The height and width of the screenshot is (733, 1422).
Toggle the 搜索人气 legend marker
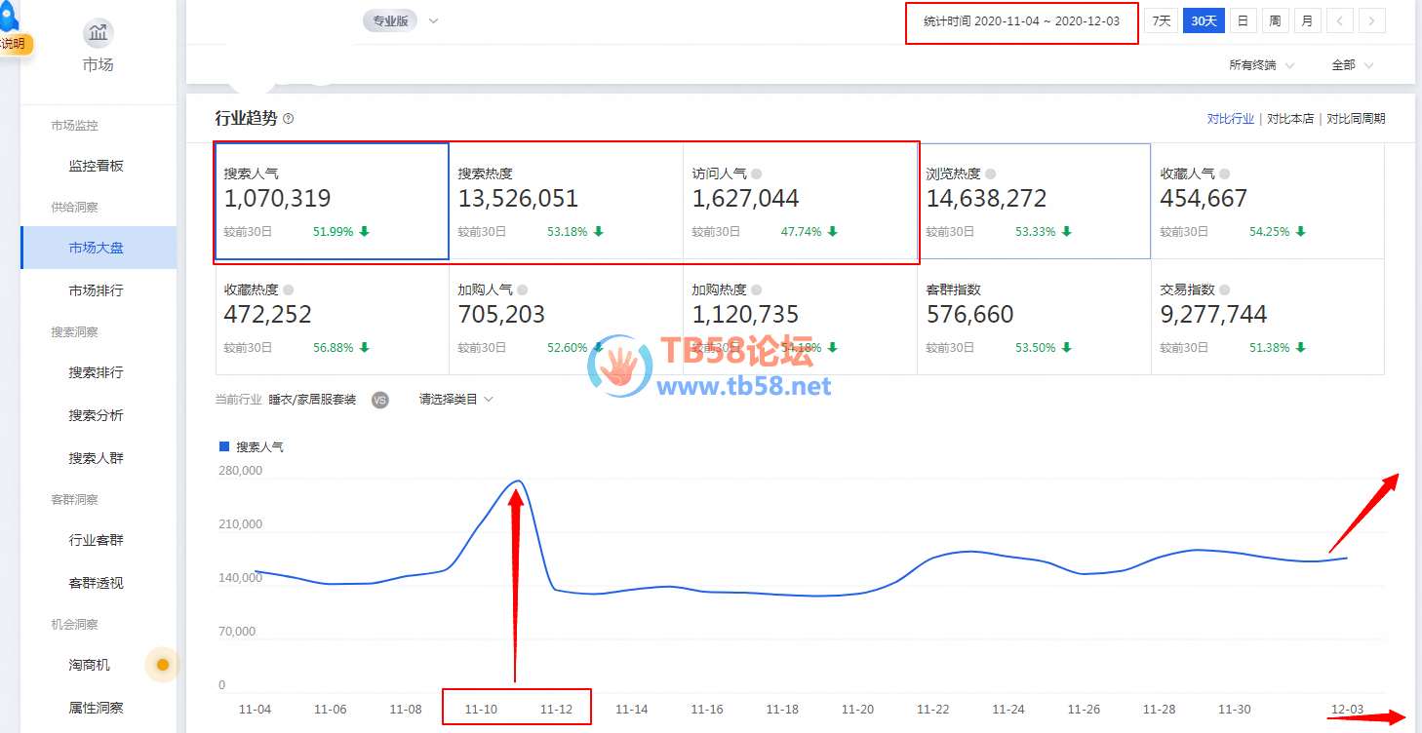[x=224, y=446]
